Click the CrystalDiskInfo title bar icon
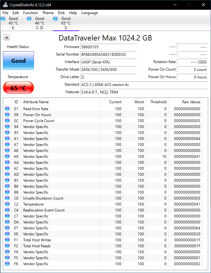Screen dimensions: 211x273 click(5, 5)
